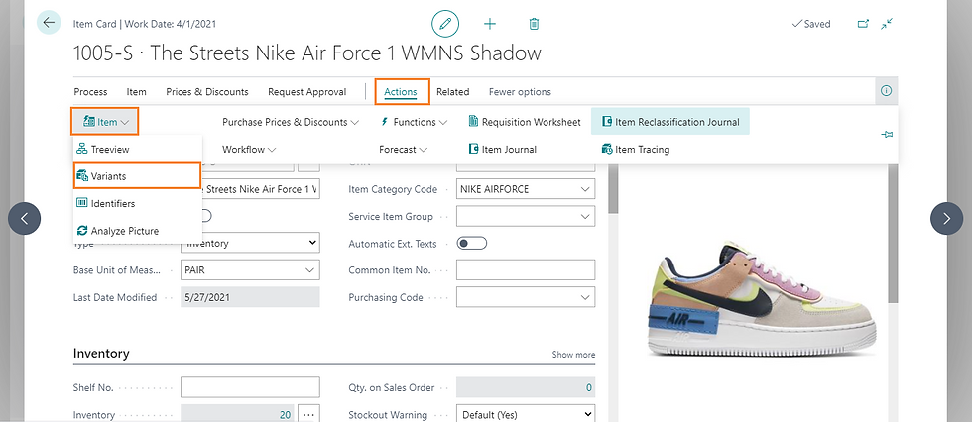Expand Purchase Prices & Discounts menu
972x422 pixels.
(x=291, y=122)
